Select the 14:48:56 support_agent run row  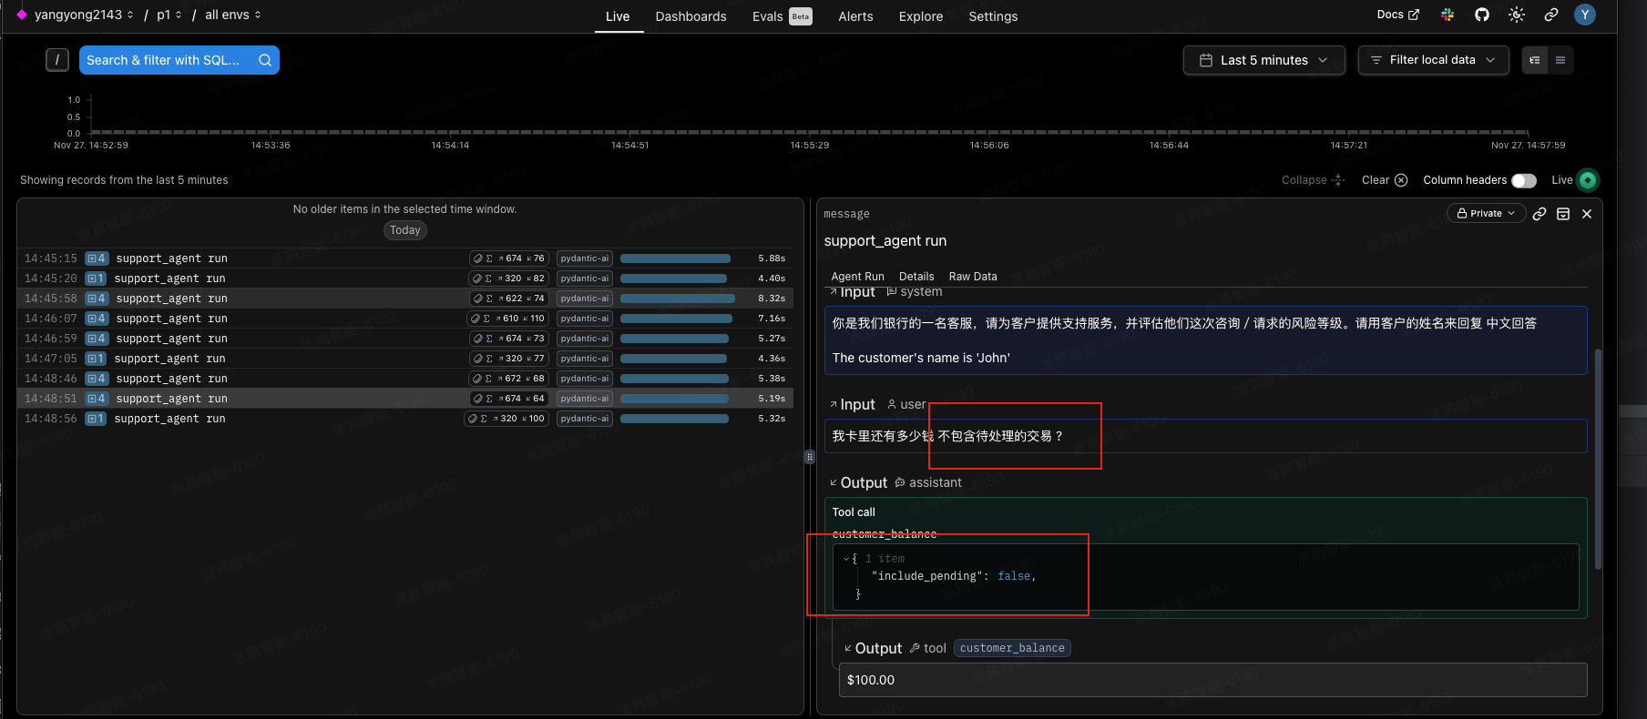(405, 419)
